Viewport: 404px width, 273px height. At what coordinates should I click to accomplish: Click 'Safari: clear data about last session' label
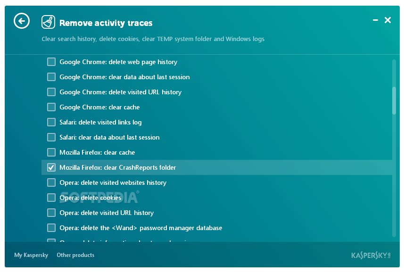point(109,137)
